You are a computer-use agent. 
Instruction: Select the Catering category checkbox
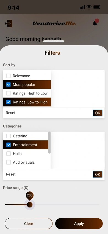click(9, 136)
